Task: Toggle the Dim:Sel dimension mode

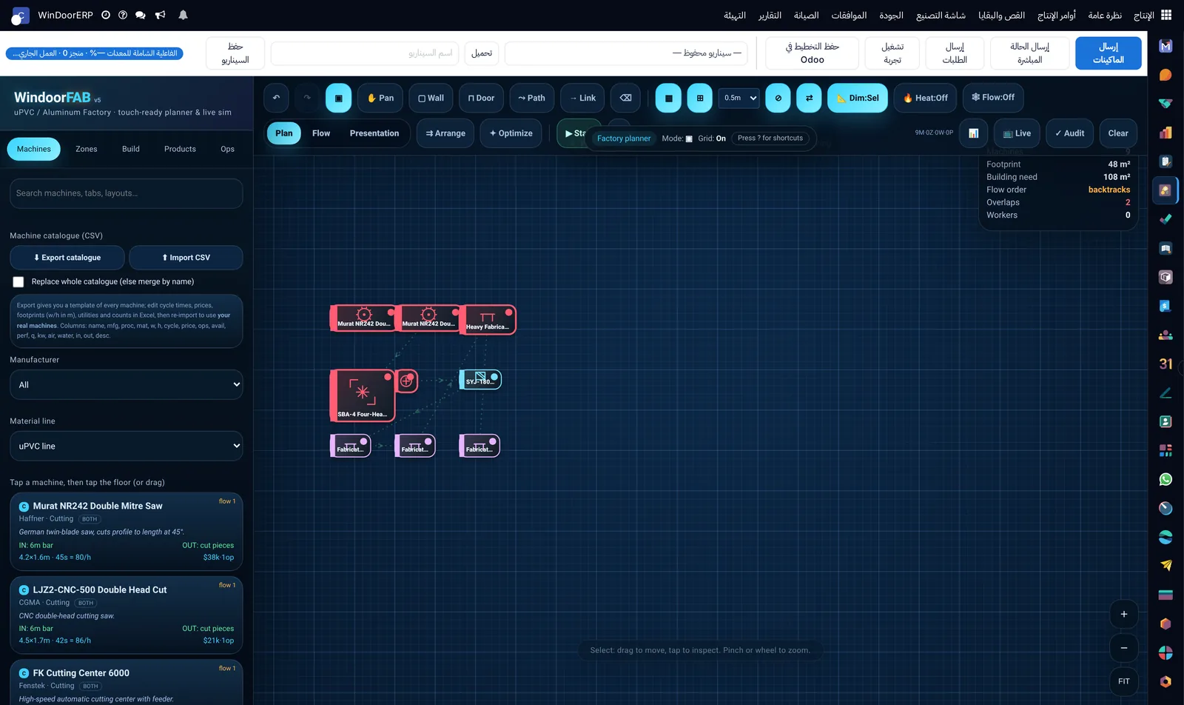Action: point(858,98)
